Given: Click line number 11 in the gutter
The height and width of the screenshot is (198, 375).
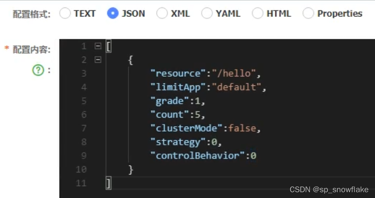Looking at the screenshot, I should 81,183.
